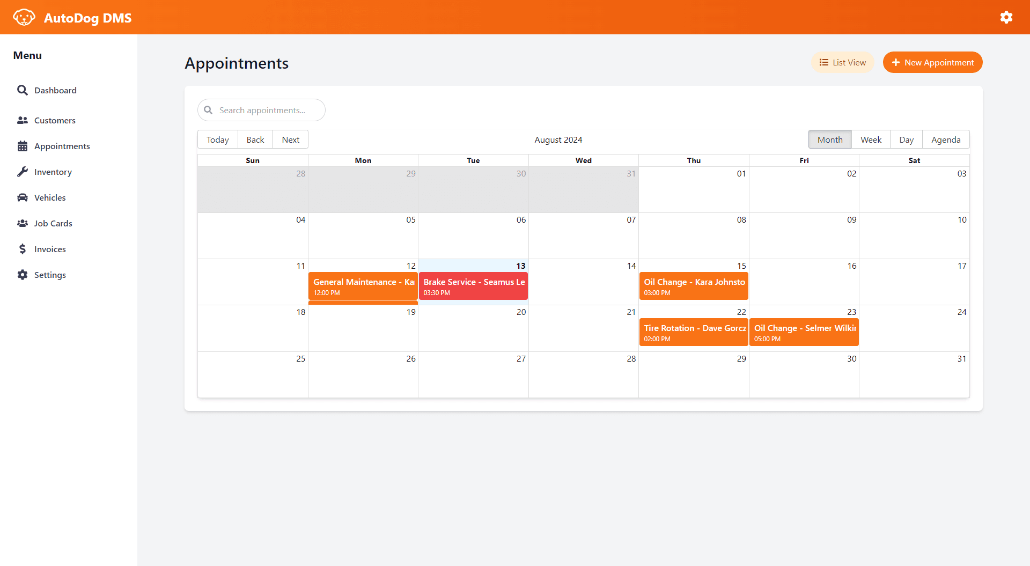Switch to Week calendar view
Image resolution: width=1030 pixels, height=566 pixels.
coord(871,139)
